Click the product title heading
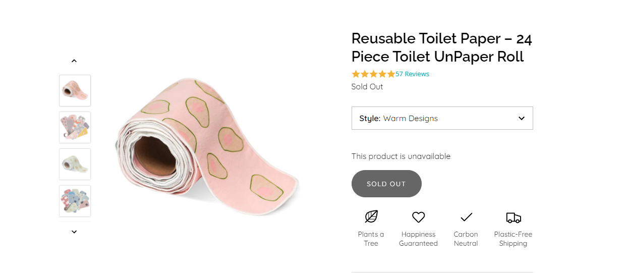The image size is (627, 273). (x=441, y=47)
